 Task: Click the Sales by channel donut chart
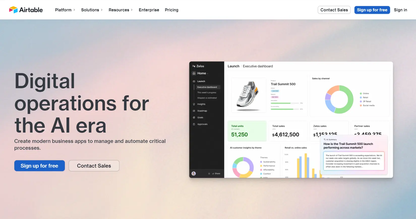339,99
